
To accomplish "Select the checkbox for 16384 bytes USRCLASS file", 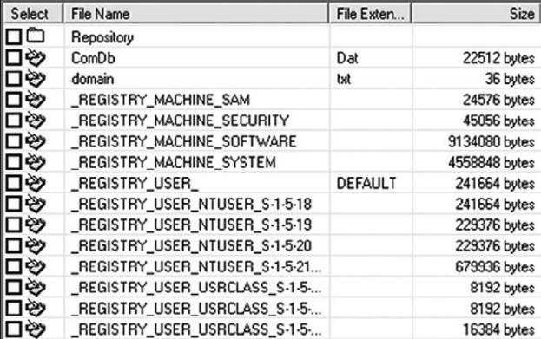I will (14, 329).
